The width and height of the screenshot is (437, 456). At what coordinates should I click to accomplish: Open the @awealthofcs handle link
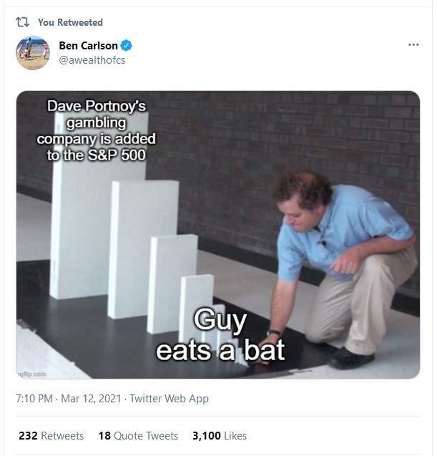pyautogui.click(x=92, y=59)
